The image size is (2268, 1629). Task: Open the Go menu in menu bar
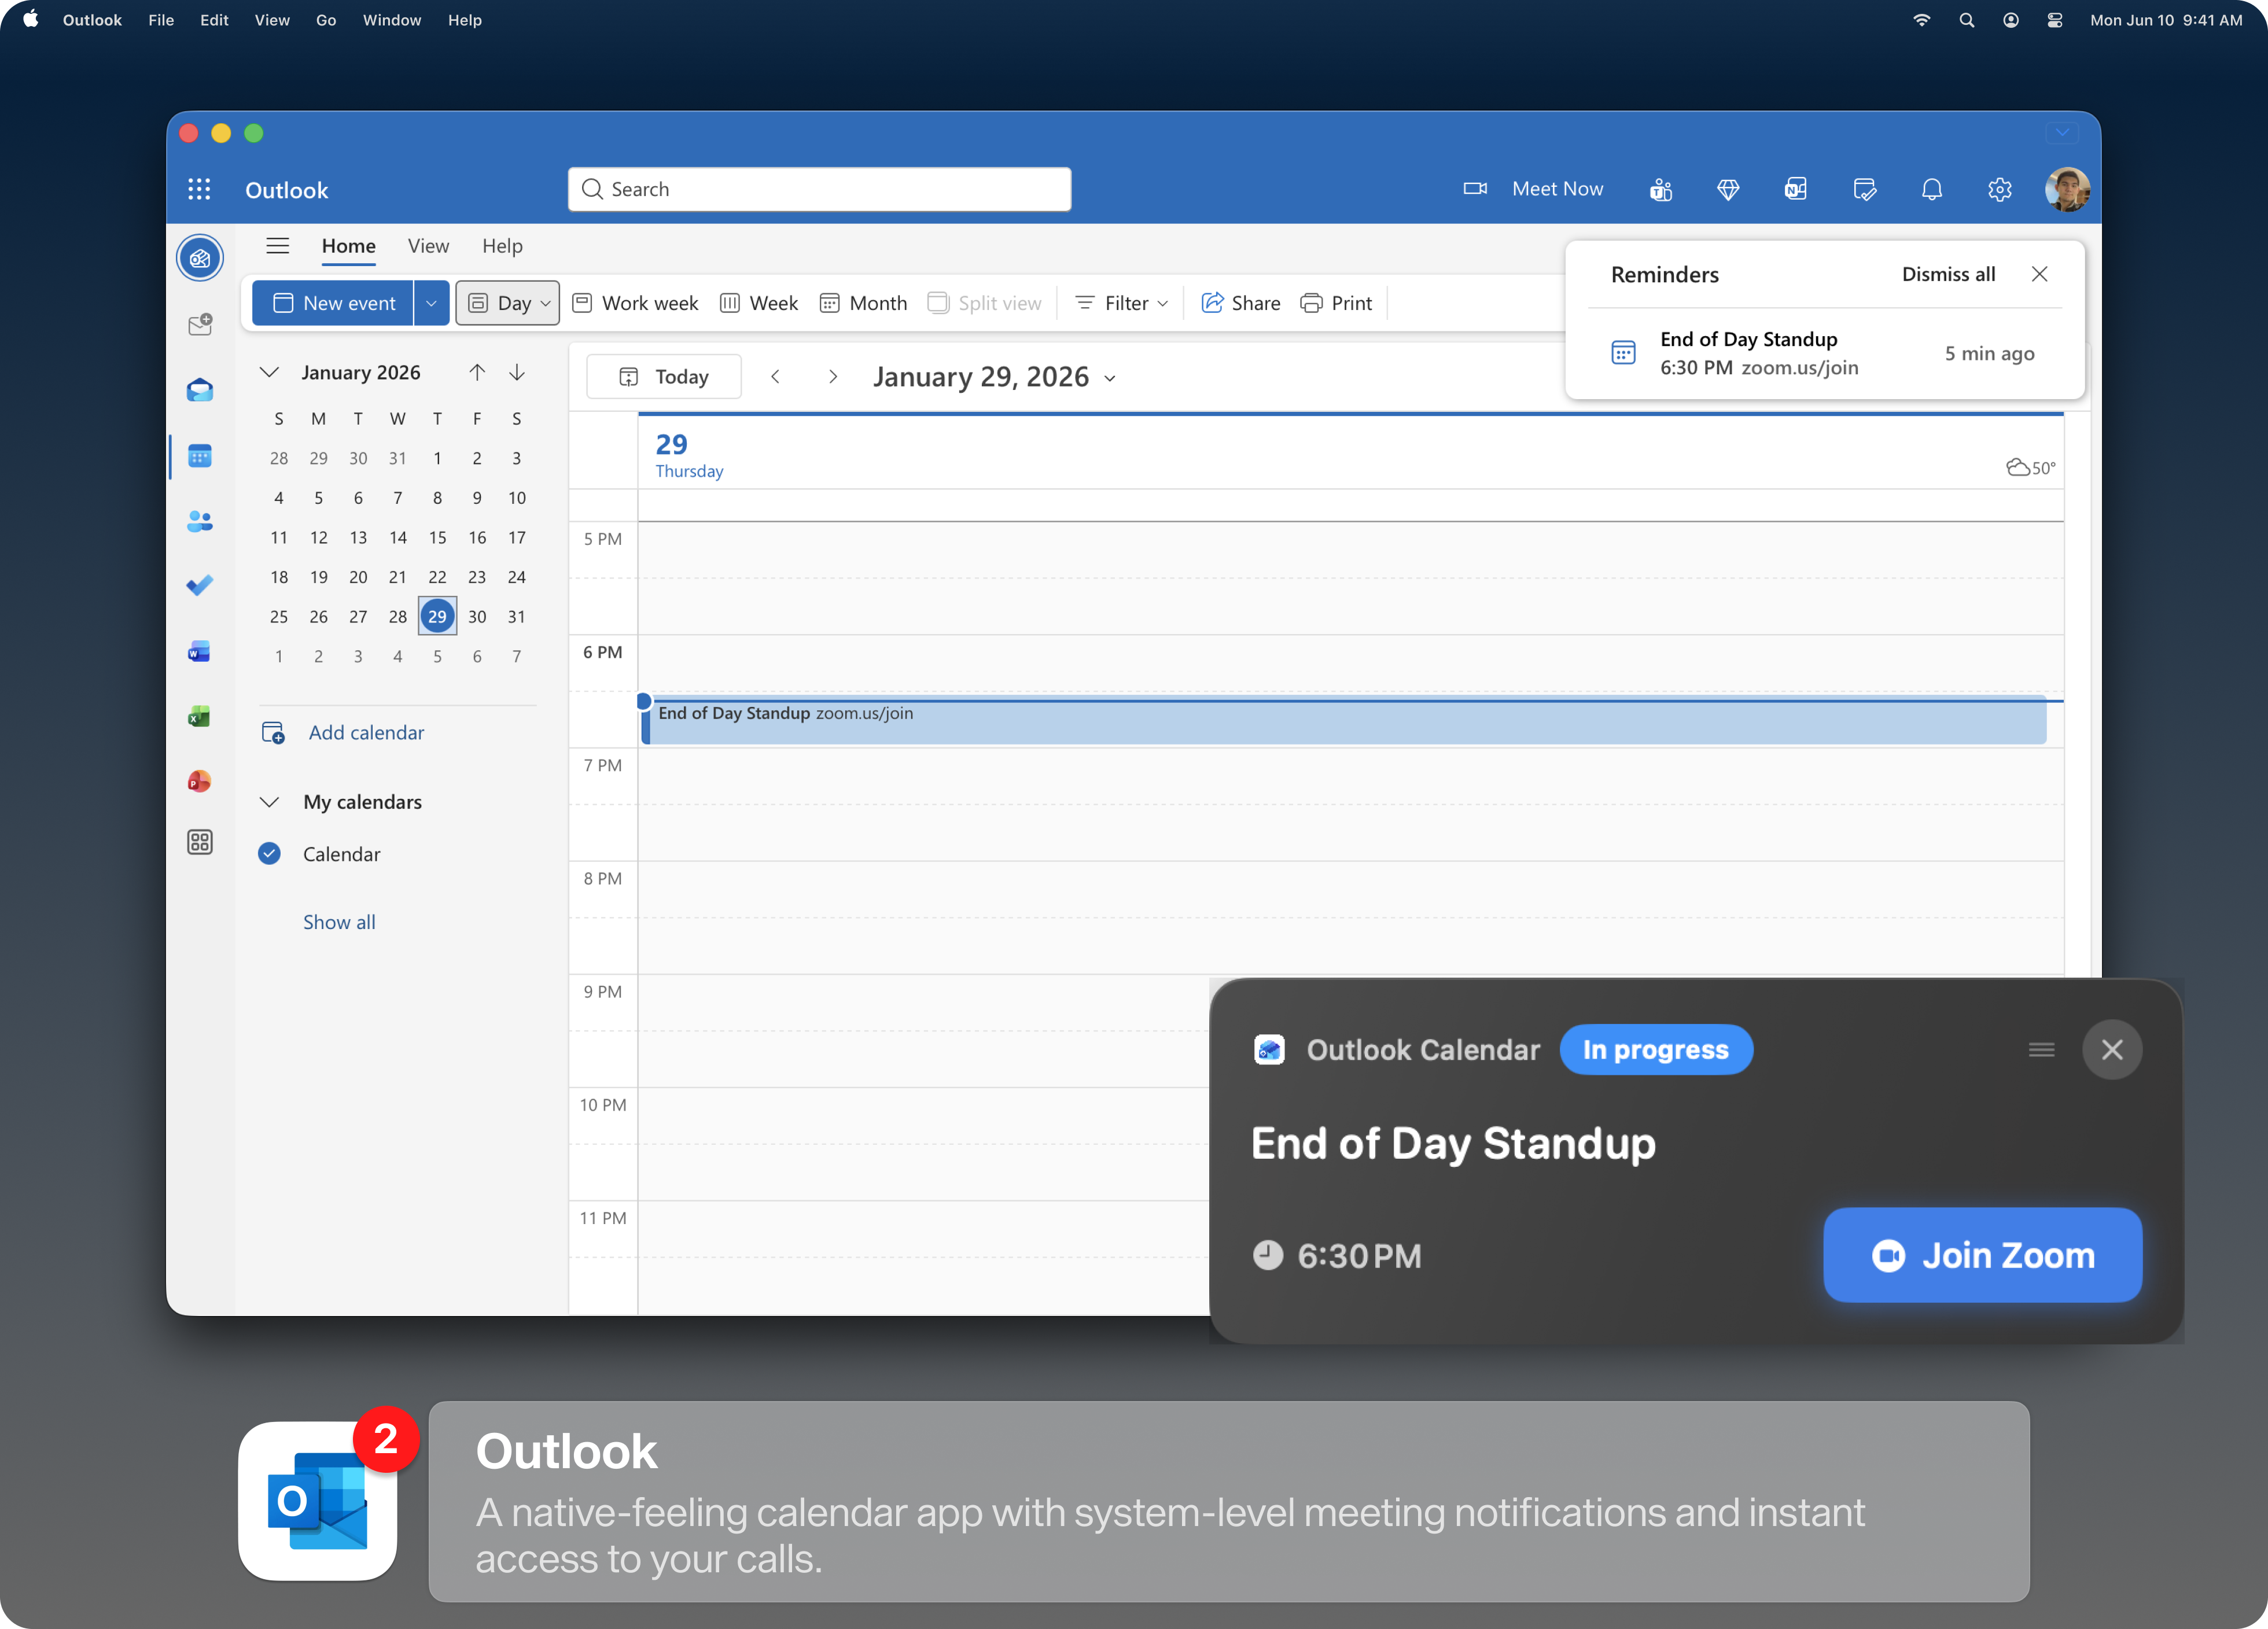(x=326, y=20)
